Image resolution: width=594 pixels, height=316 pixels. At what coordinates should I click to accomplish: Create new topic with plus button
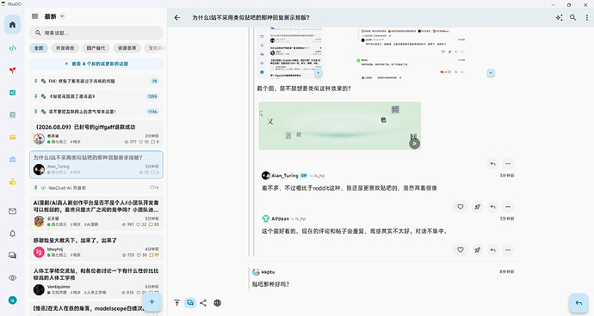pos(152,301)
